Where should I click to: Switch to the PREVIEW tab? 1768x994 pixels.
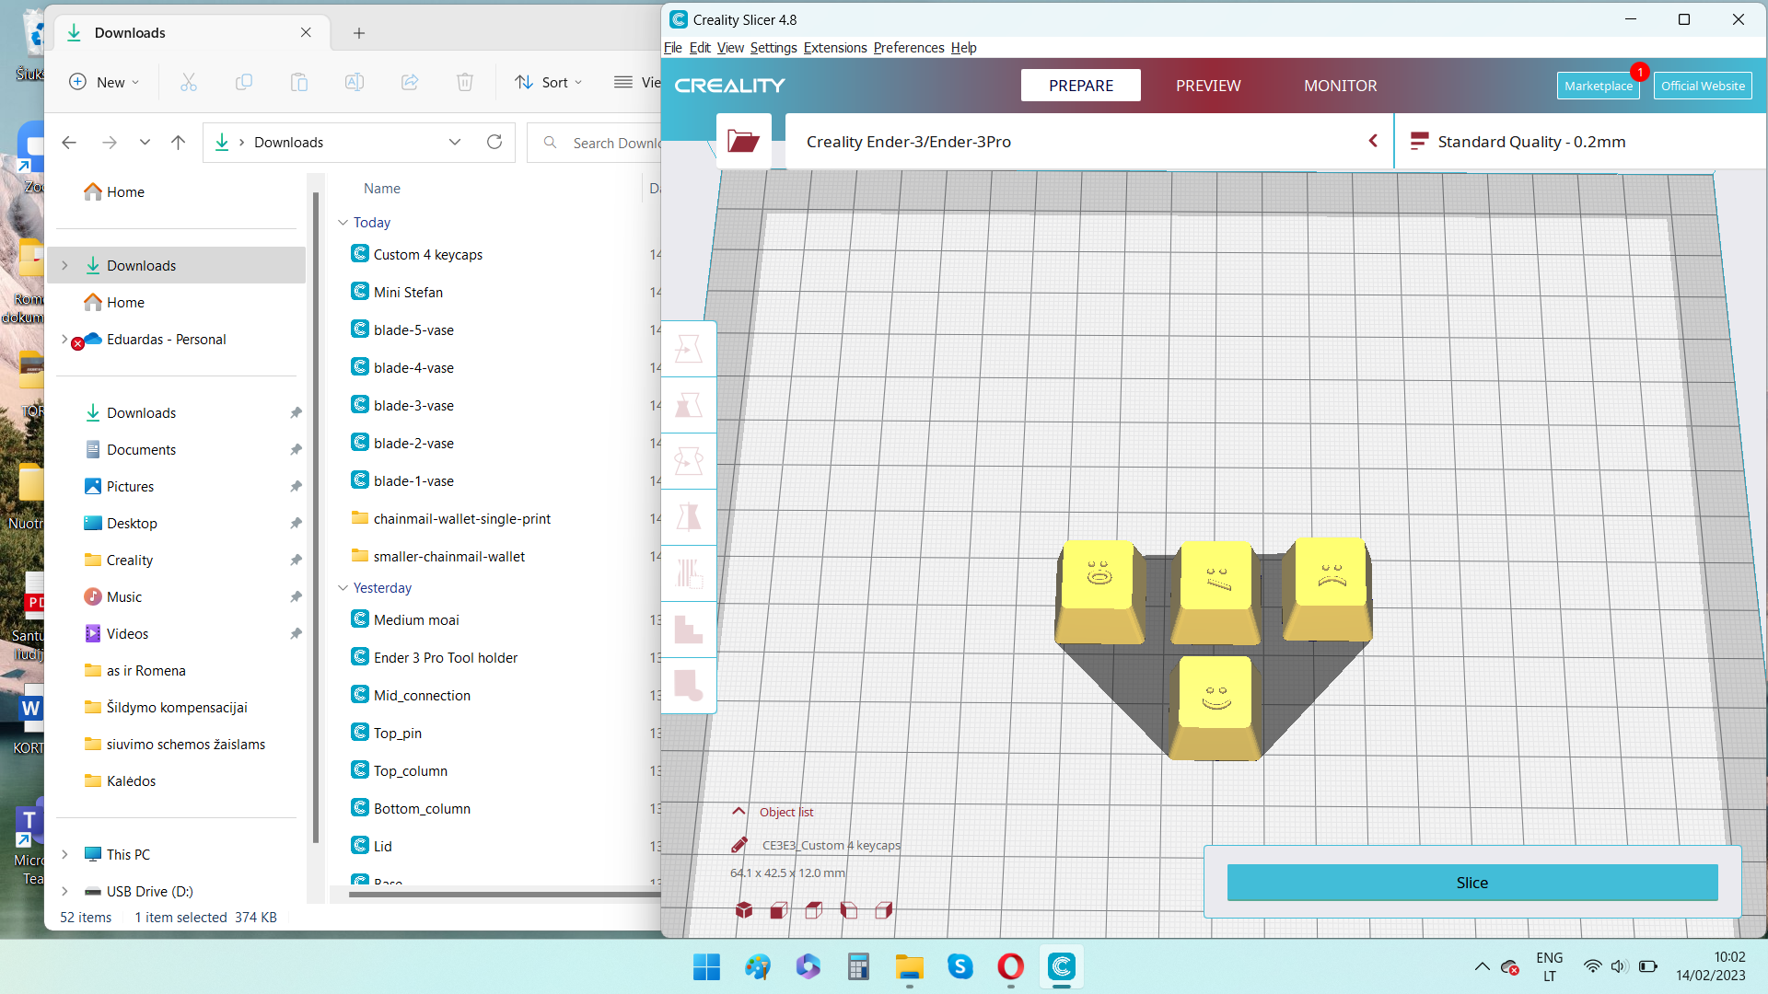(x=1208, y=86)
